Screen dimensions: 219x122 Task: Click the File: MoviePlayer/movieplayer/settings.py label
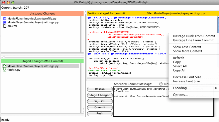[x=176, y=13]
